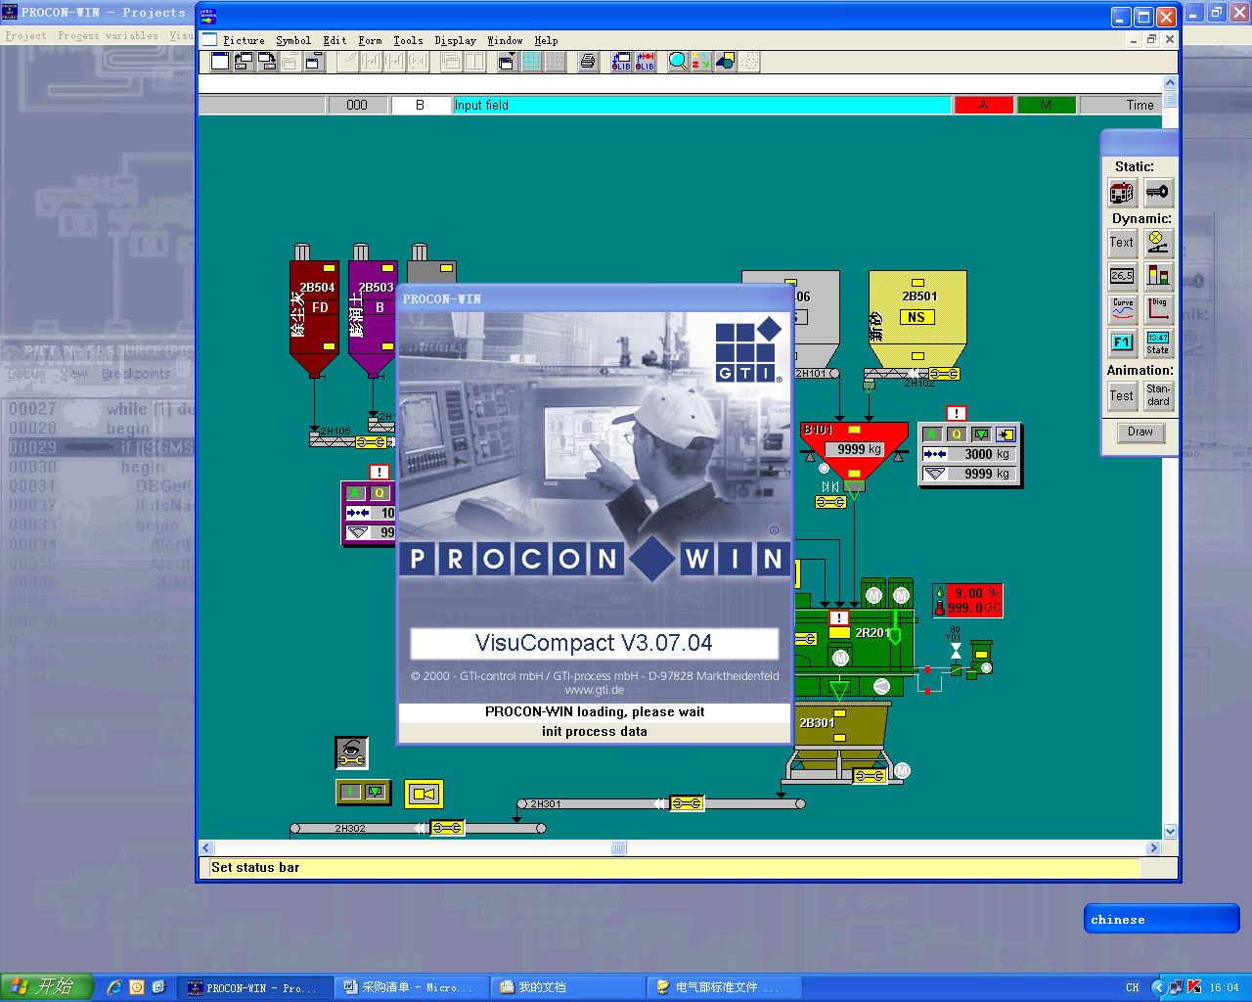Open the Picture menu
Image resolution: width=1252 pixels, height=1002 pixels.
point(244,40)
